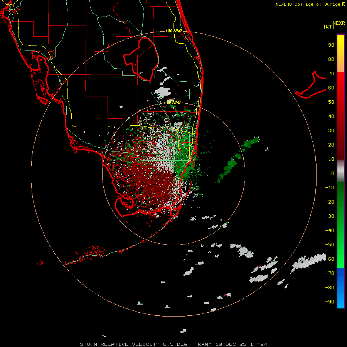The image size is (347, 347).
Task: Click the NEXR label above the color scale
Action: pyautogui.click(x=339, y=23)
